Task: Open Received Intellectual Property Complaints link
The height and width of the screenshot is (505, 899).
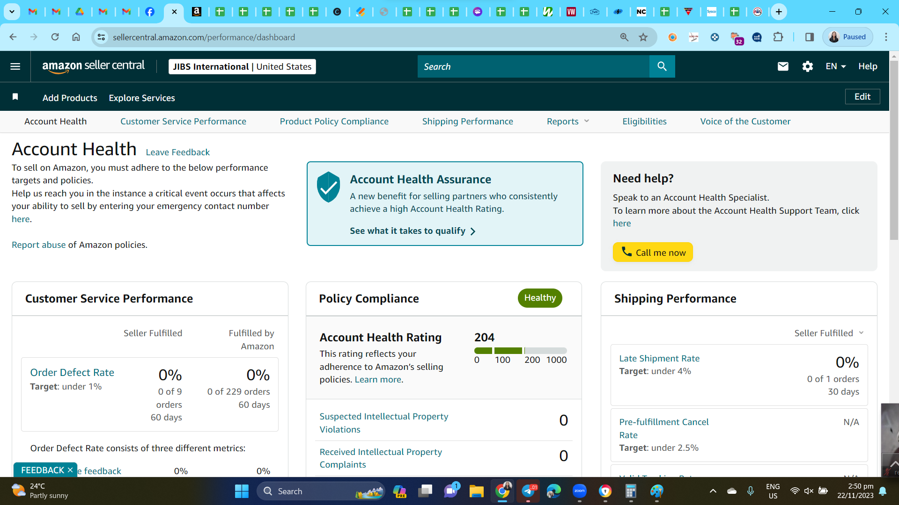Action: [381, 458]
